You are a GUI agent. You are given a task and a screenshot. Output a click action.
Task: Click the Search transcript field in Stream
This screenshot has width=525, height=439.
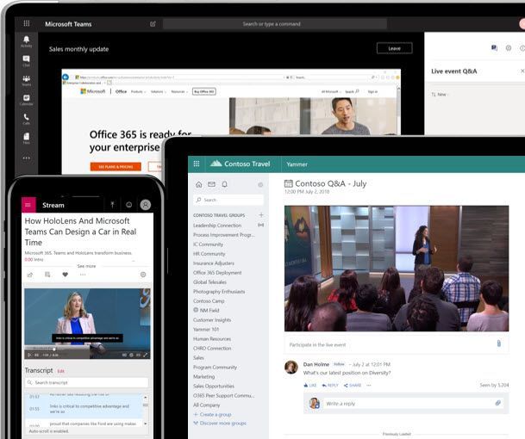[x=87, y=382]
